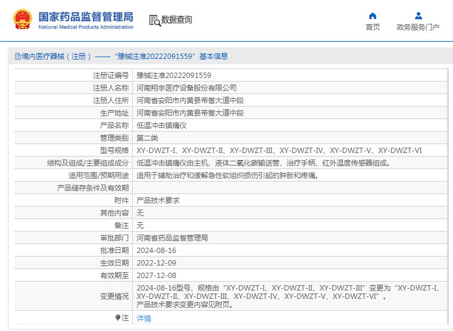Click the bulb icon beside 注
Viewport: 453px width, 331px height.
coord(118,318)
